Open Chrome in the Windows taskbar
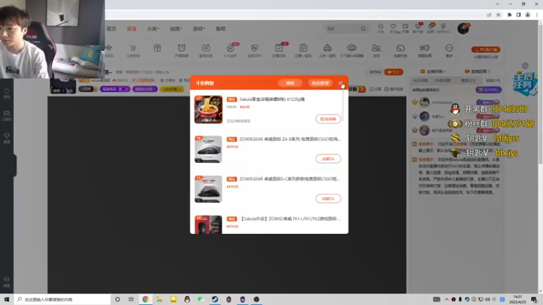Viewport: 543px width, 305px height. pyautogui.click(x=145, y=300)
